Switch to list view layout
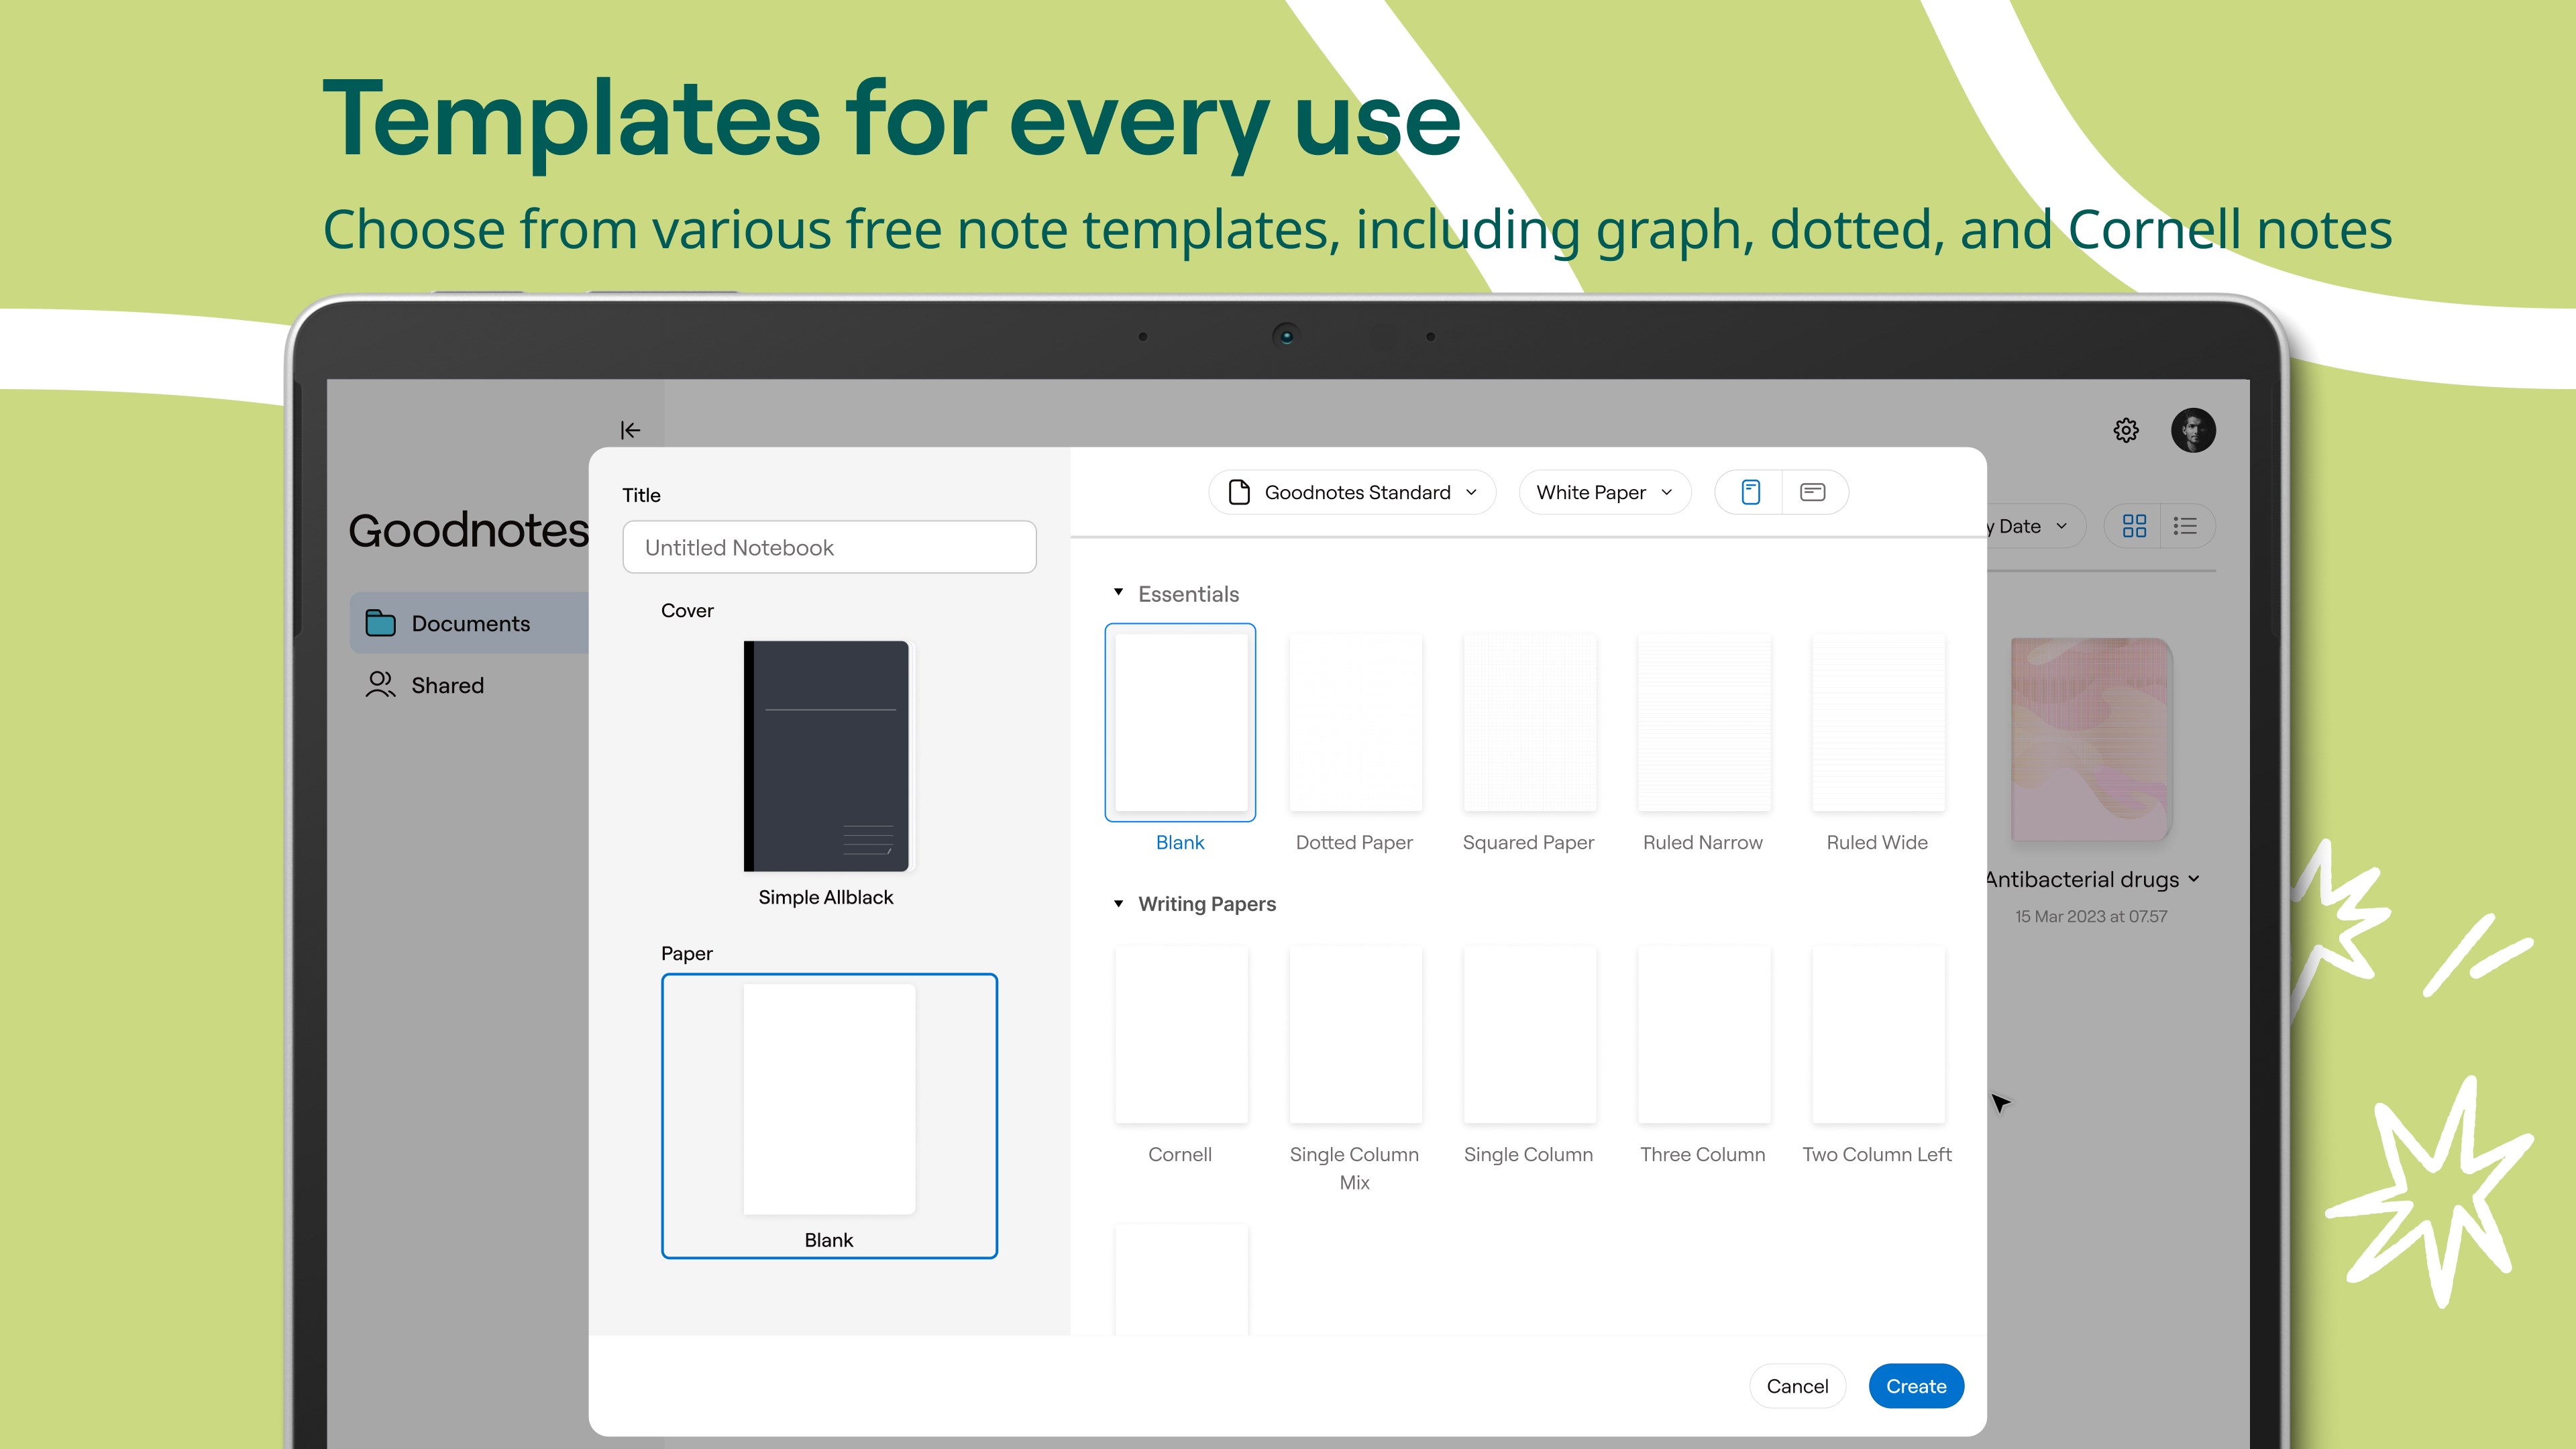 click(2187, 525)
